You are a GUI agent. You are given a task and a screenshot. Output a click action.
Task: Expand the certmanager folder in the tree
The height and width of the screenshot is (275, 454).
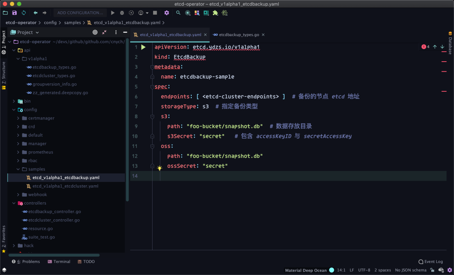[18, 118]
